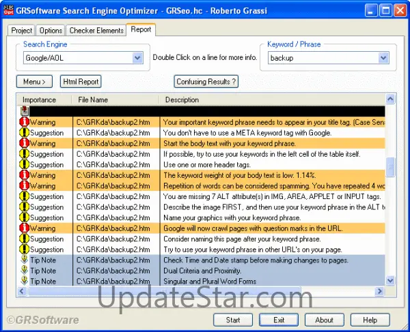The width and height of the screenshot is (410, 332).
Task: Maximize the GRSoftware window
Action: point(385,11)
